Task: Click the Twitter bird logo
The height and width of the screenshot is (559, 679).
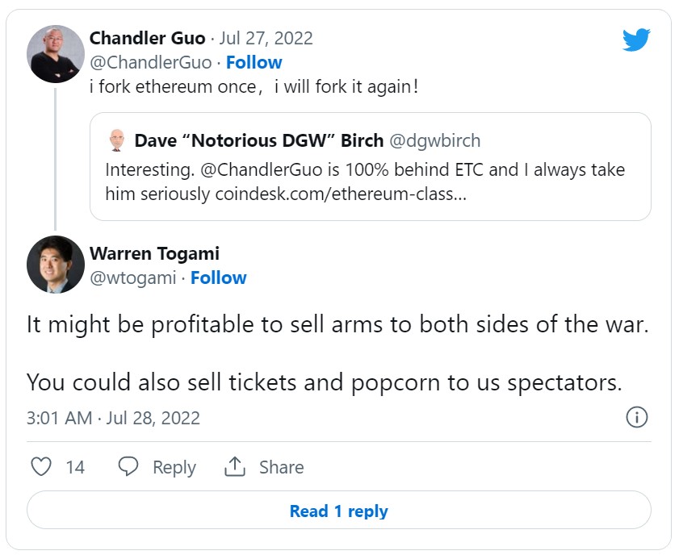Action: 636,40
